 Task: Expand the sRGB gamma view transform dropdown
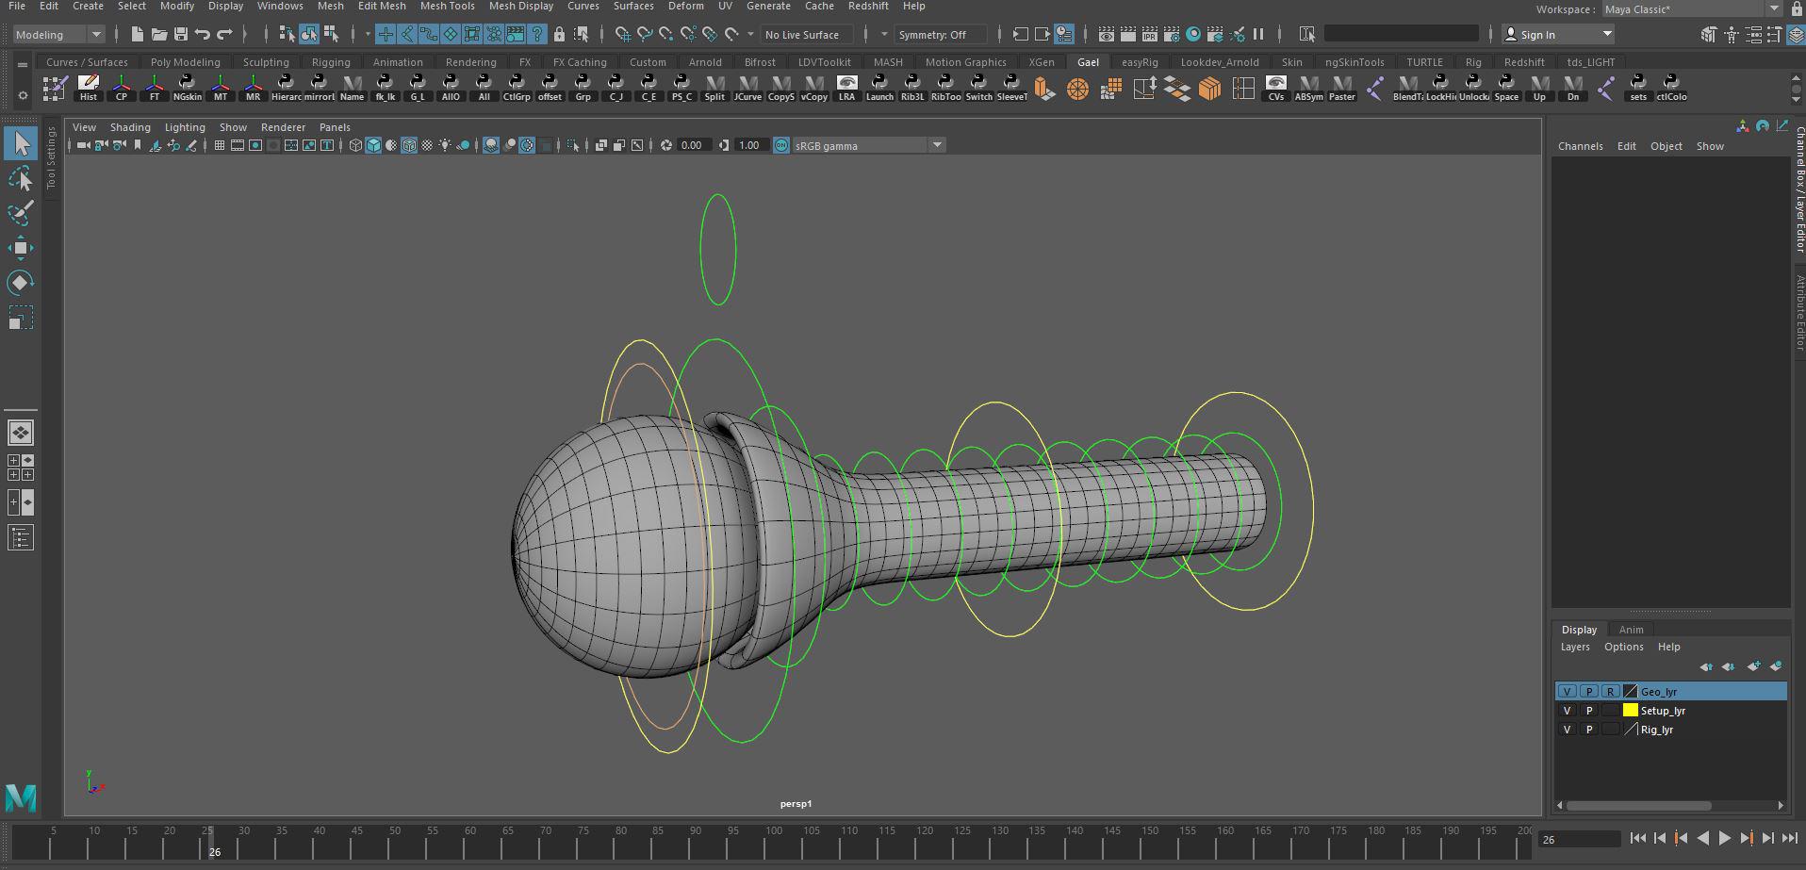click(936, 145)
